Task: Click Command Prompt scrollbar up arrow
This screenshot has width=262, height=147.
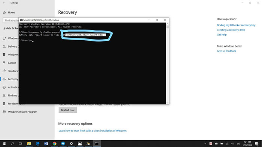Action: click(x=167, y=24)
